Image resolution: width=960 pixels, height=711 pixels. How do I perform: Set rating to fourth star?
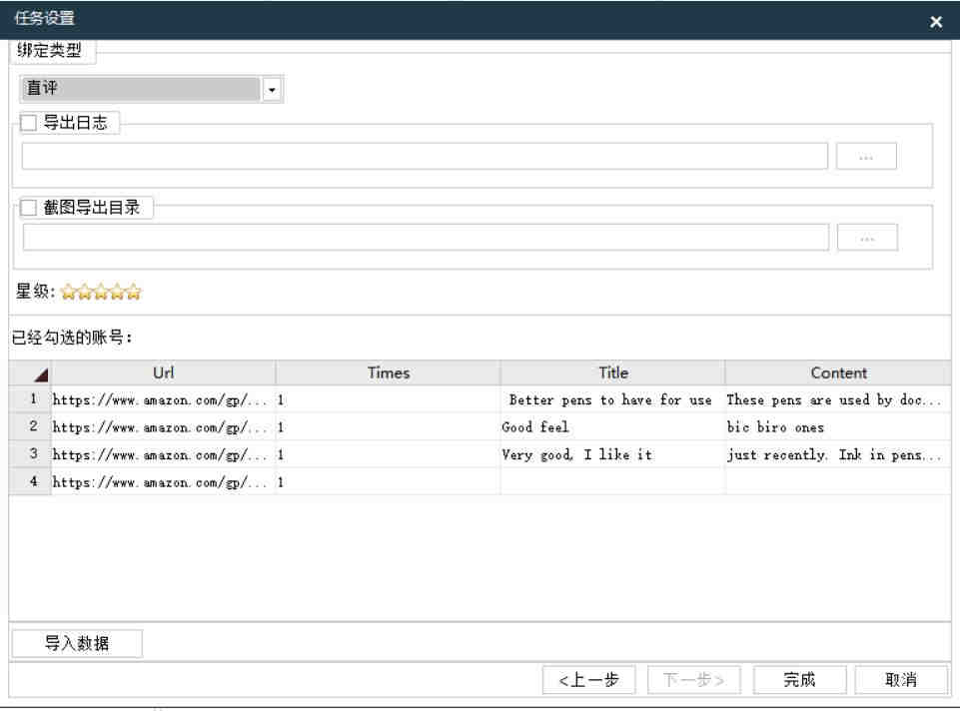[118, 292]
